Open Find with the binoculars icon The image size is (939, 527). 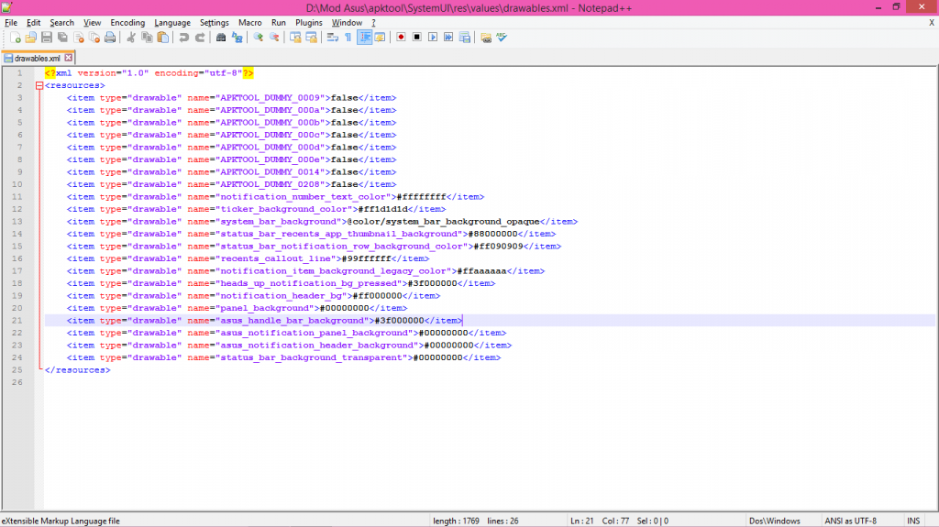221,38
